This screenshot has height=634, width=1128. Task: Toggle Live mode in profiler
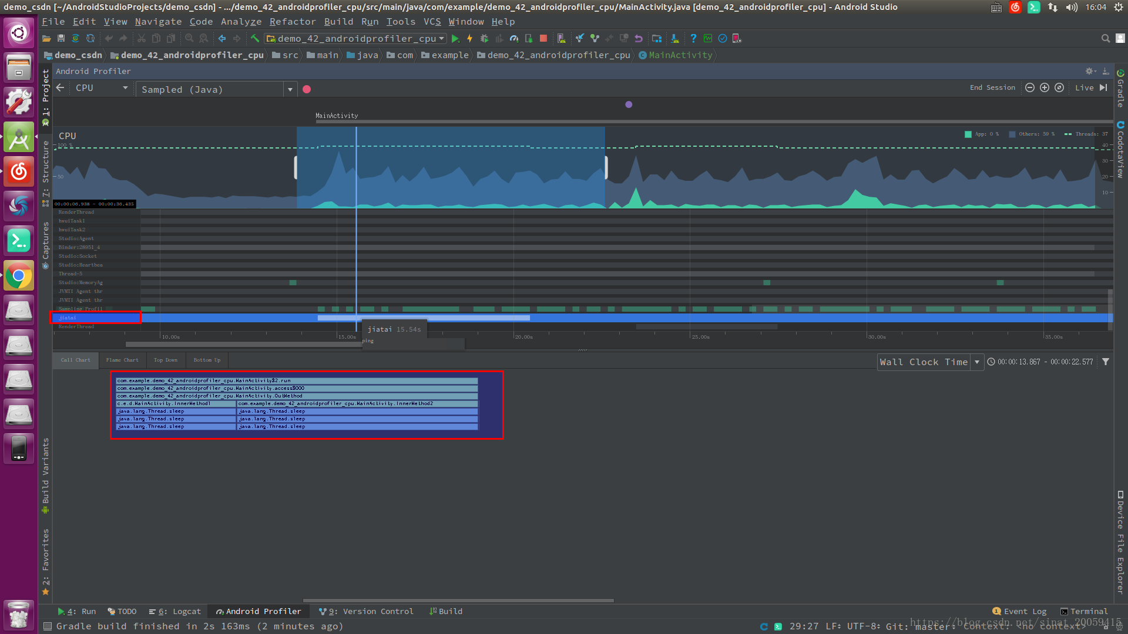tap(1085, 87)
